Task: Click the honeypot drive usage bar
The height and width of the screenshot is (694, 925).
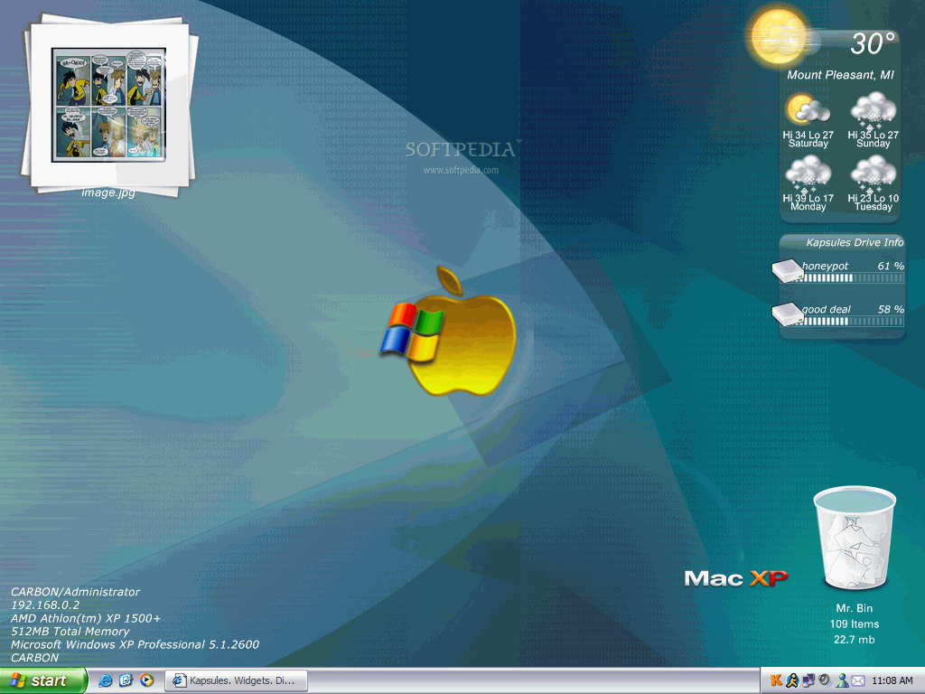Action: (x=853, y=278)
